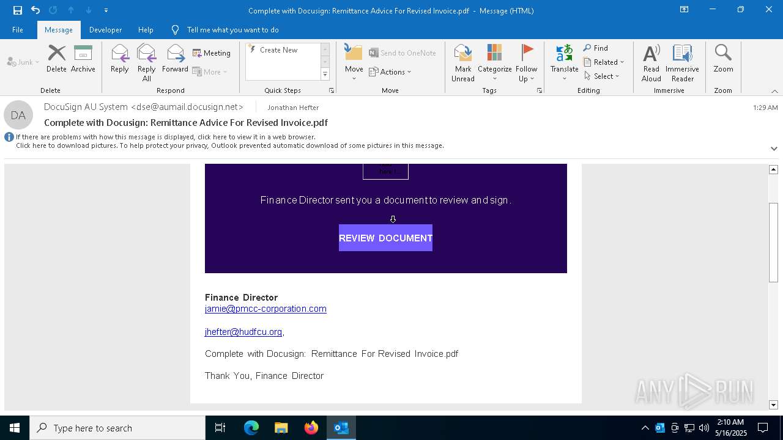Set a Follow Up flag
Viewport: 783px width, 440px height.
pos(526,62)
